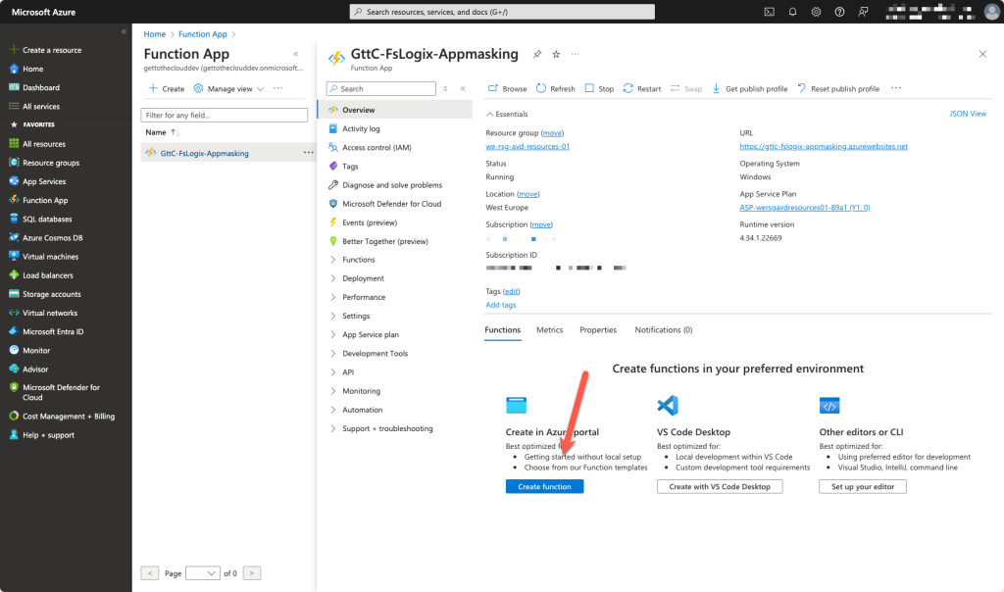The width and height of the screenshot is (1004, 592).
Task: Open row options for GttC-FsLogix-Appmasking
Action: tap(309, 153)
